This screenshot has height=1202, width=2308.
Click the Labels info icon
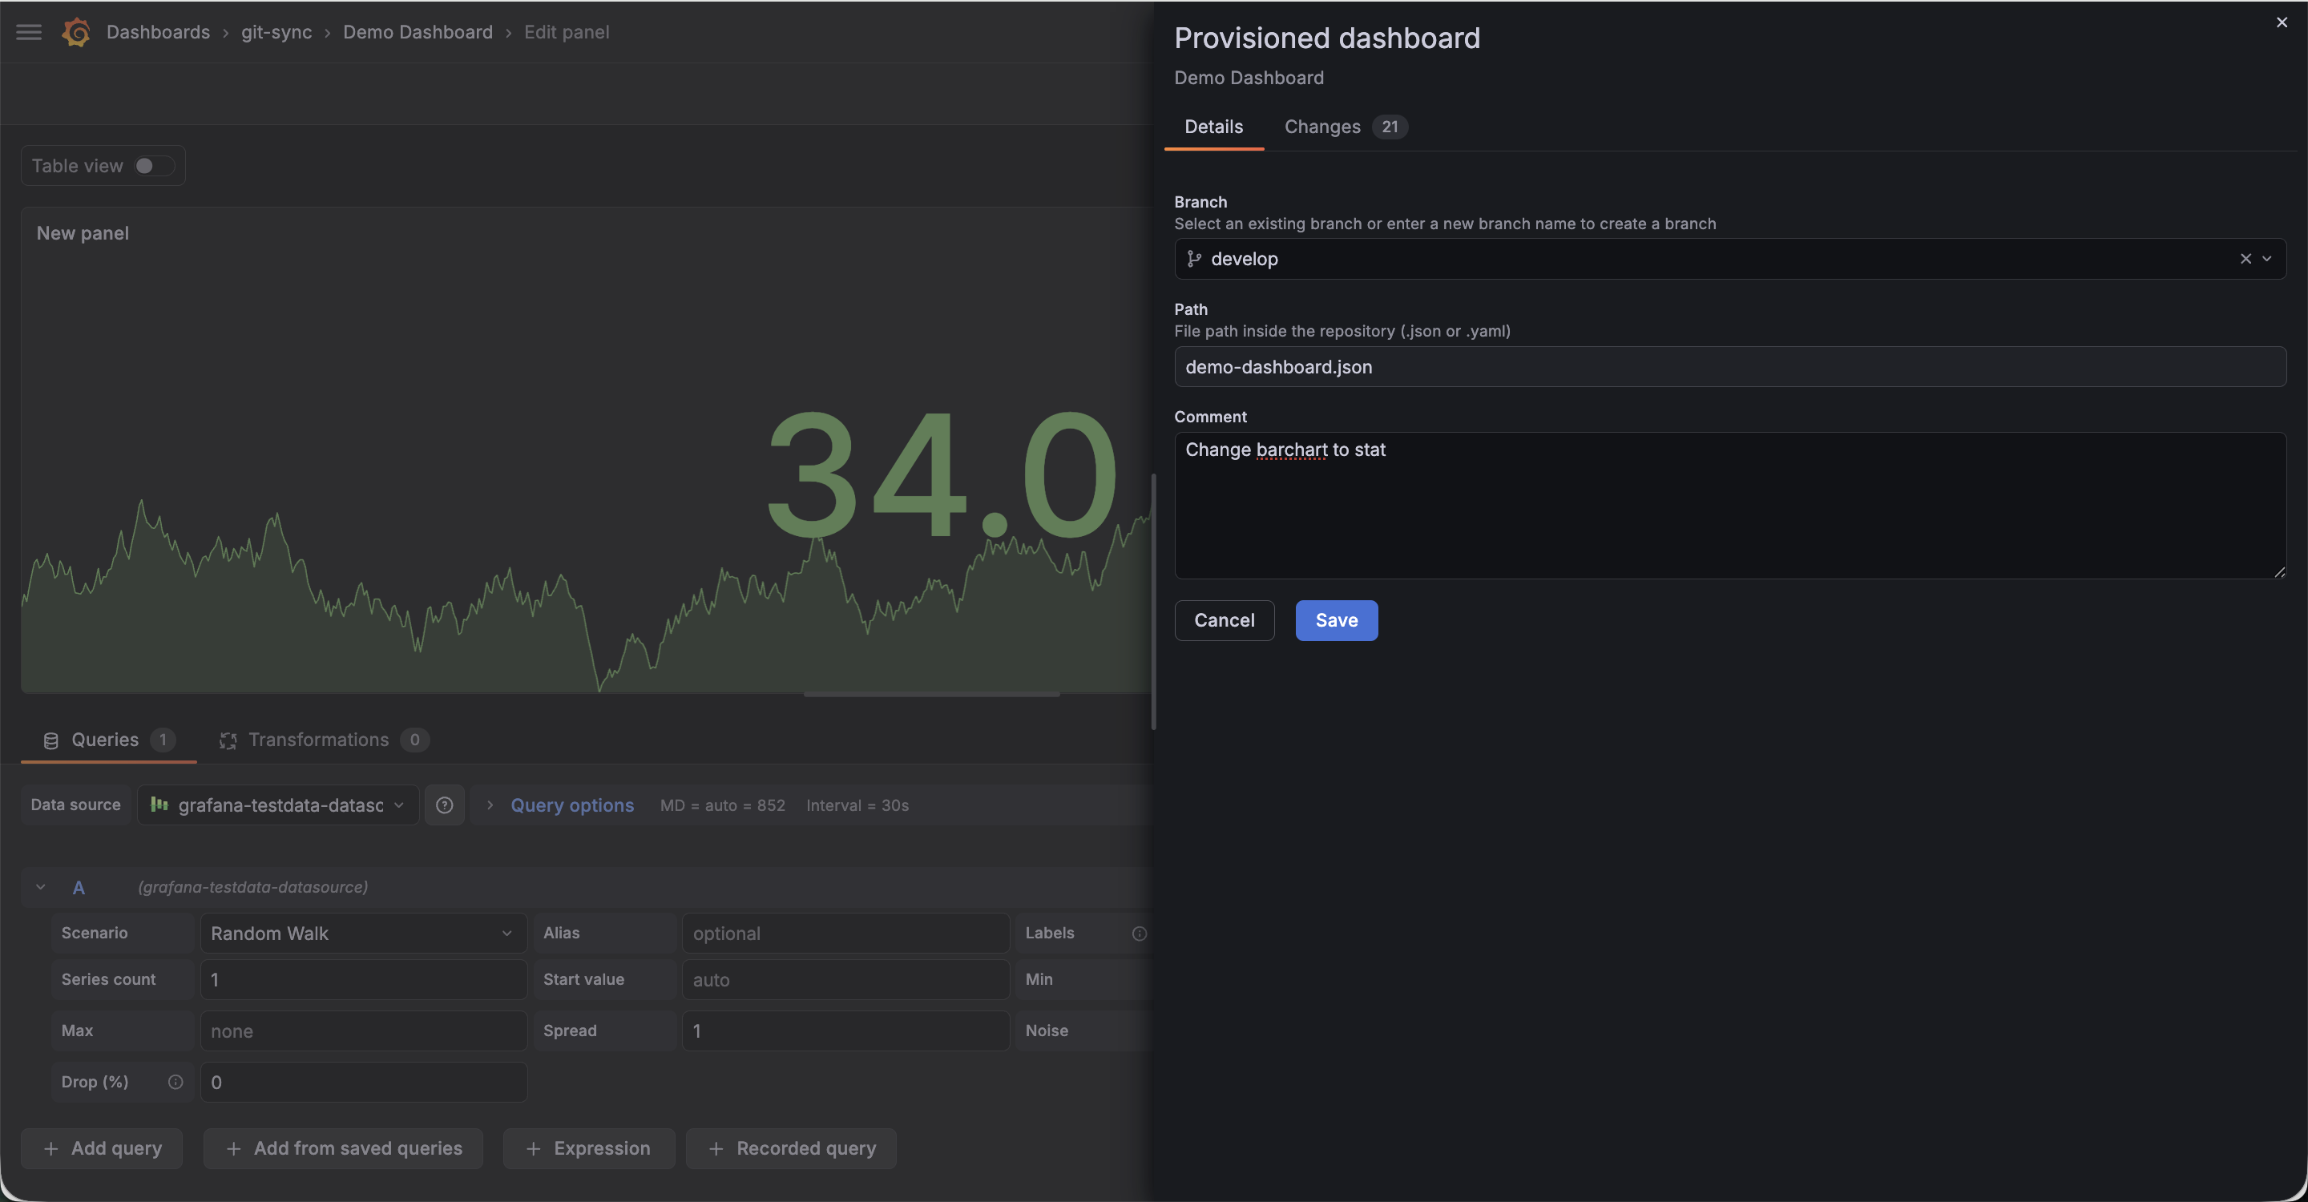(x=1138, y=934)
